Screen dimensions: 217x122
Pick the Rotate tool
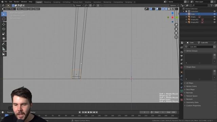click(4, 29)
